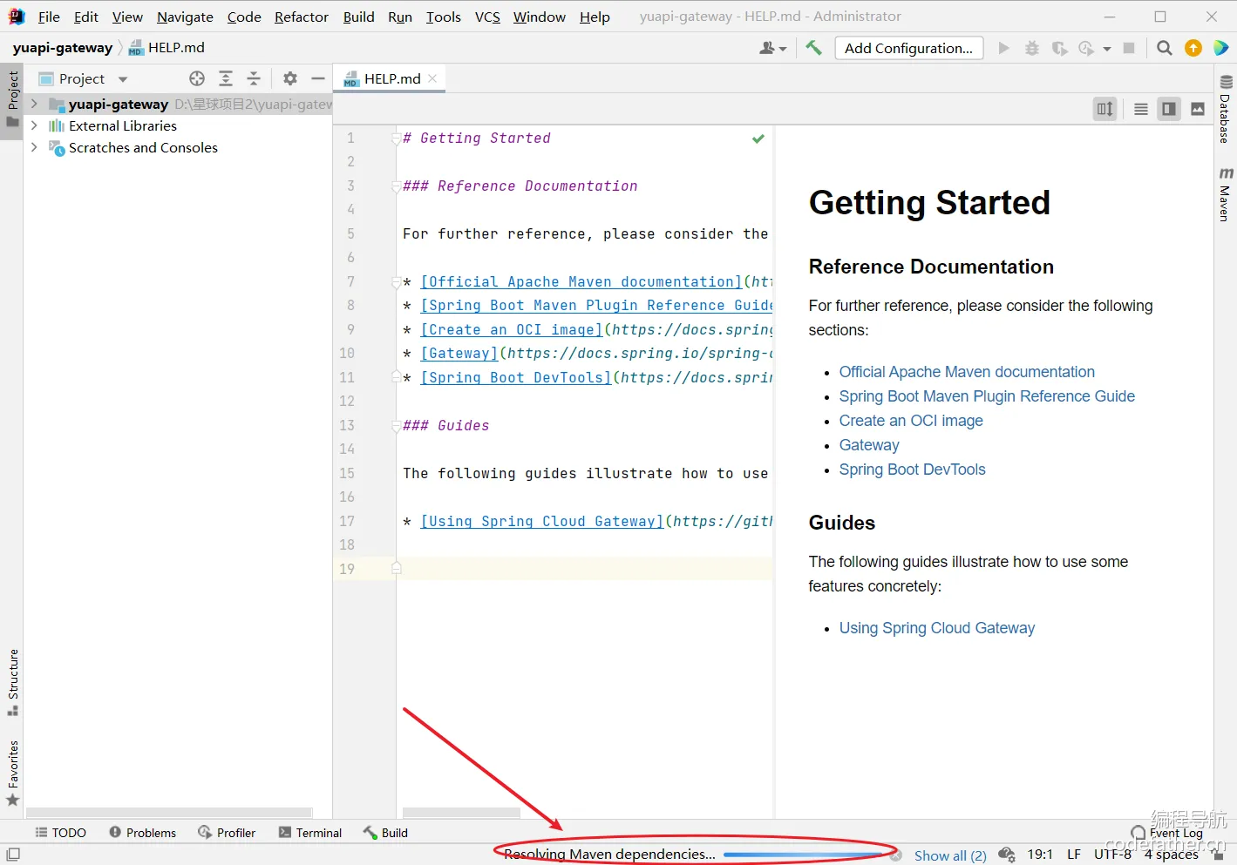
Task: Collapse the Guides section fold at line 13
Action: [x=397, y=426]
